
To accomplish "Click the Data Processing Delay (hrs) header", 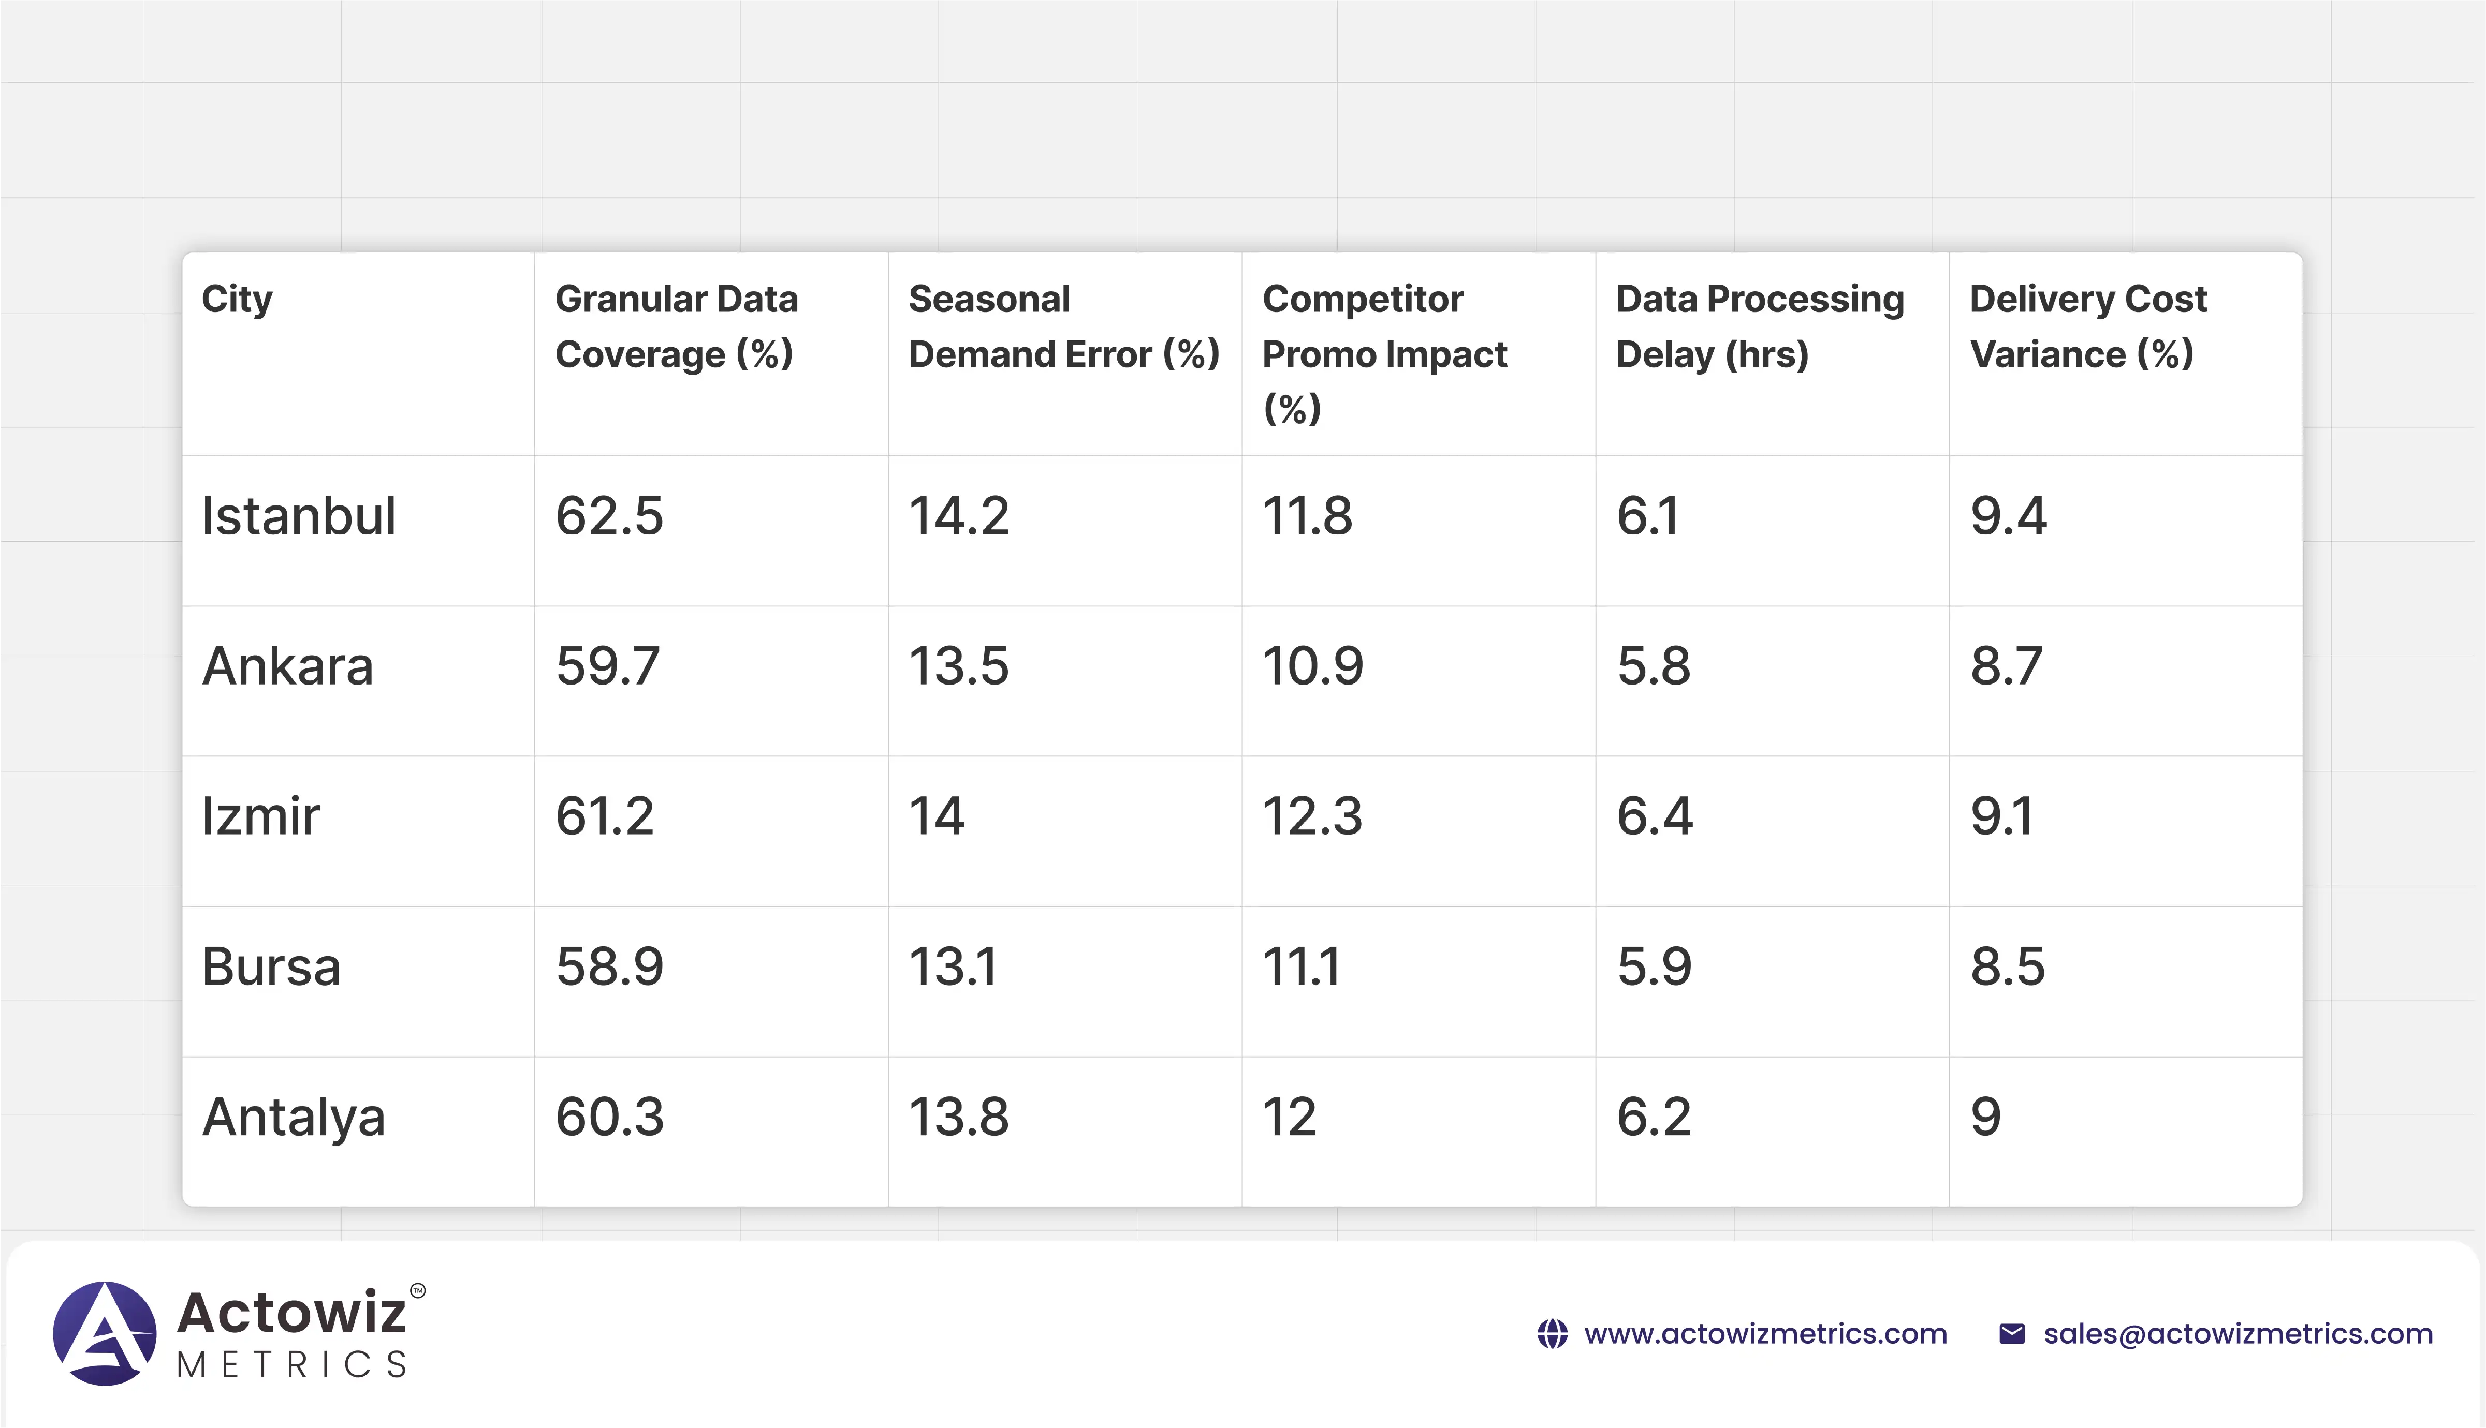I will [1759, 325].
